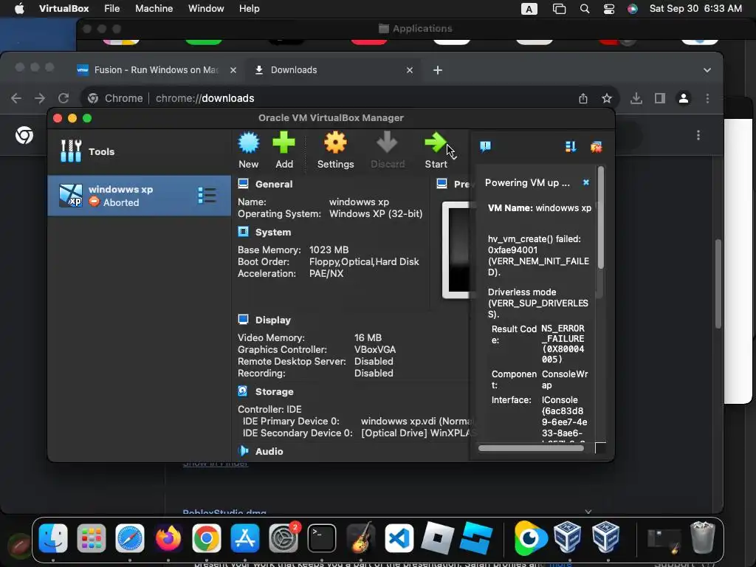The width and height of the screenshot is (756, 567).
Task: Open Roblox Studio from the Dock
Action: click(476, 538)
